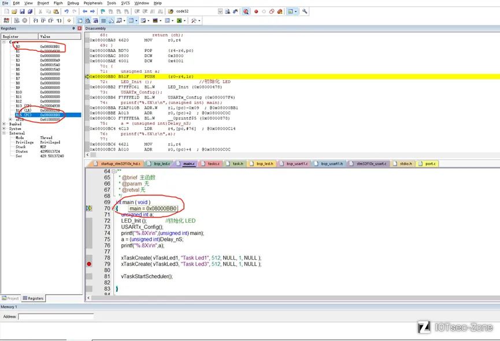500x341 pixels.
Task: Create a new file from toolbar
Action: [x=7, y=12]
